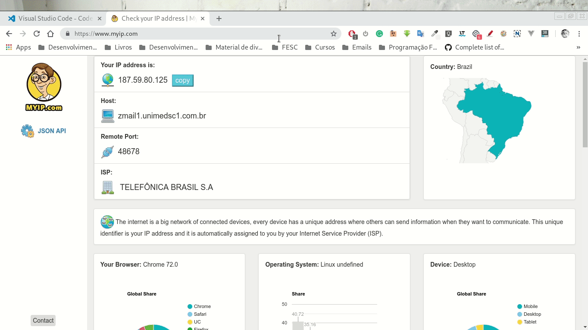Bookmark this page with the star icon
Screen dimensions: 588x330
[333, 34]
